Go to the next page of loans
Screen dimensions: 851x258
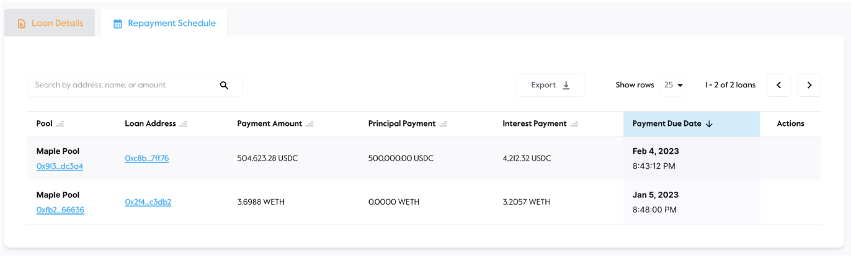click(809, 86)
